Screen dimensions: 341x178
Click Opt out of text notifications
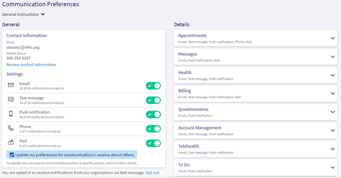pyautogui.click(x=152, y=173)
